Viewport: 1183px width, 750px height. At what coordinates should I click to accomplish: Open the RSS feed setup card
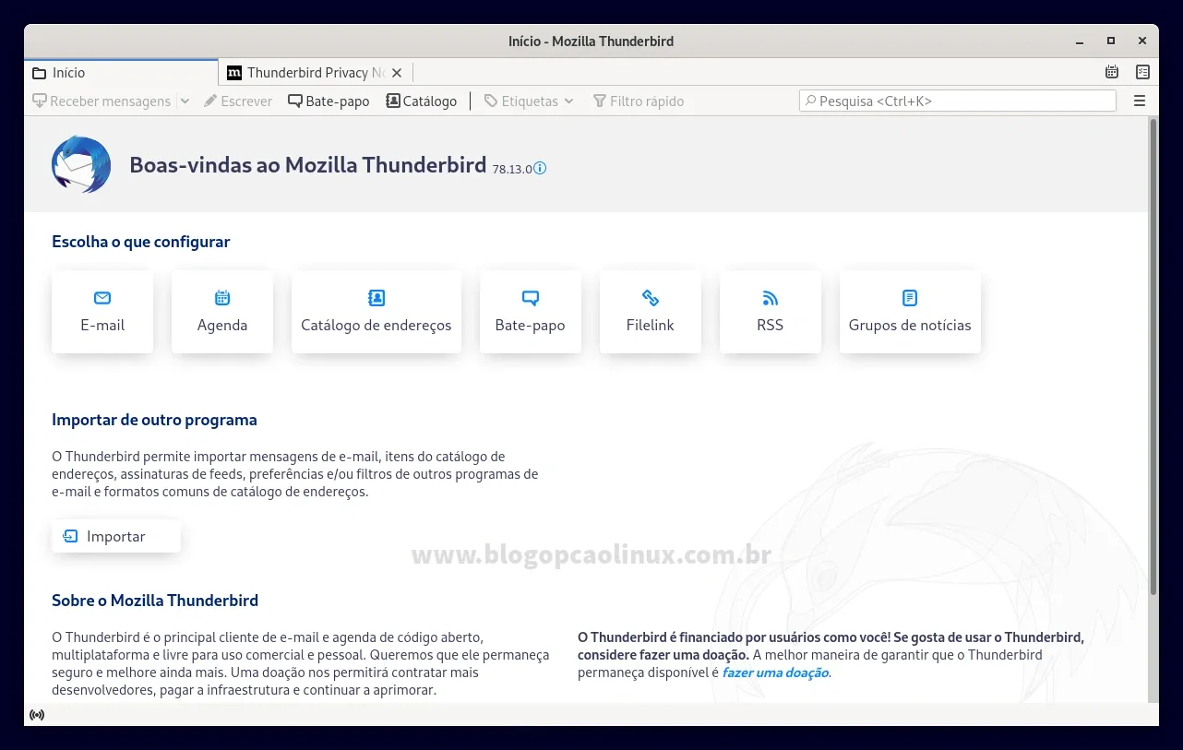(x=771, y=312)
